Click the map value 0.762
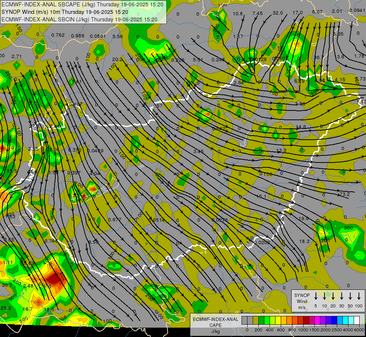Viewport: 366px width, 337px height. (x=58, y=35)
